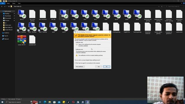
Task: Open Pictures in the navigation pane
Action: point(7,21)
